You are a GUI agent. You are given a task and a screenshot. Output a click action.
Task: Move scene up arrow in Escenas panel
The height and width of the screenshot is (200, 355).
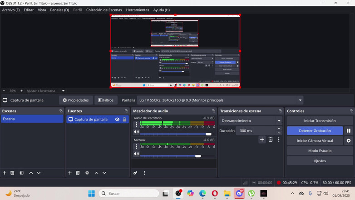tap(31, 173)
